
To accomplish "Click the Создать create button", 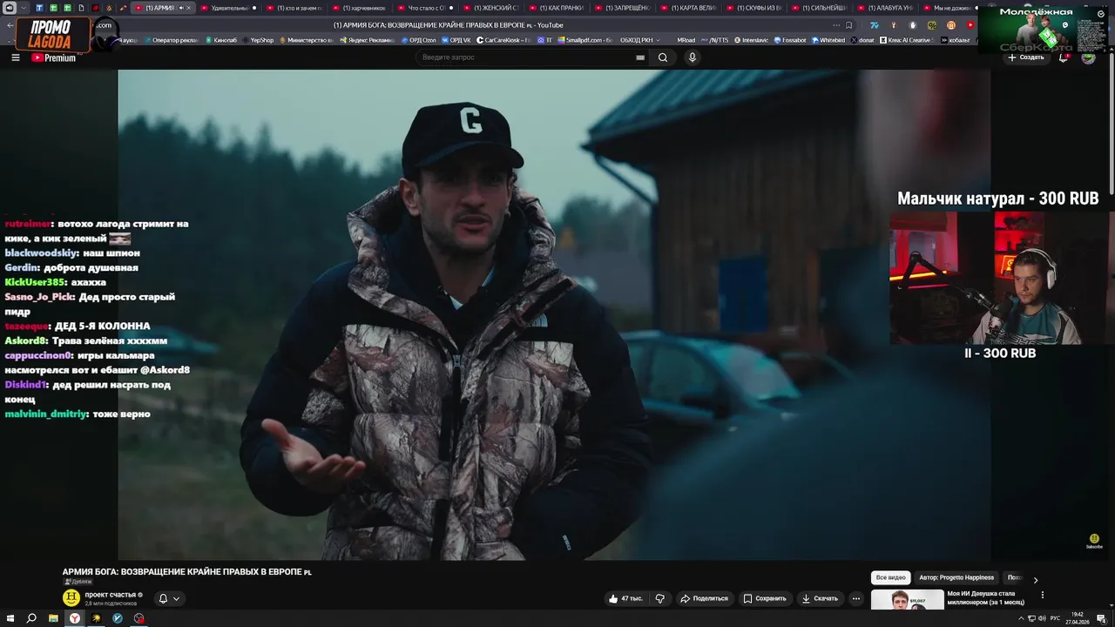I will [1026, 57].
